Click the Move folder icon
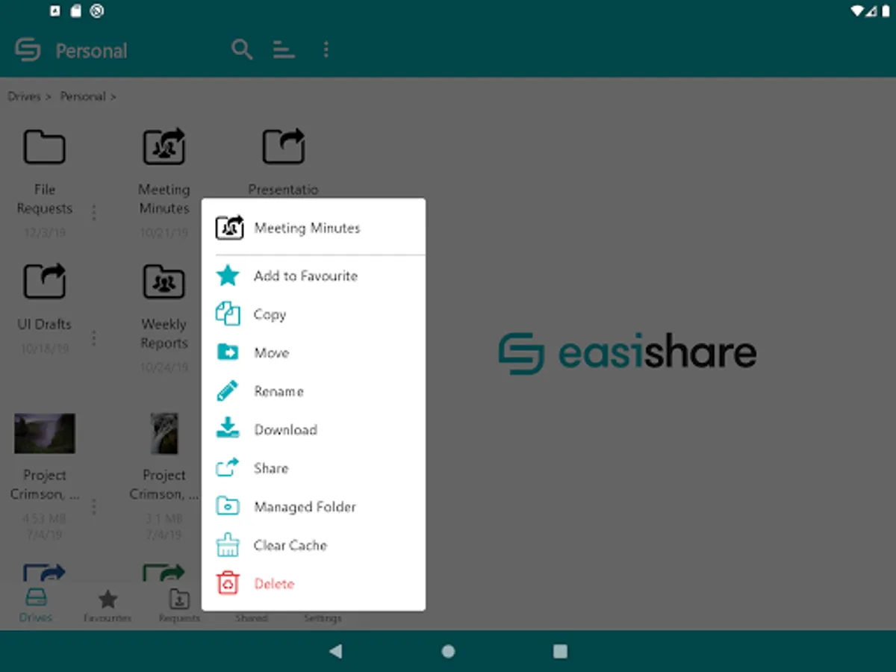Viewport: 896px width, 672px height. 228,352
